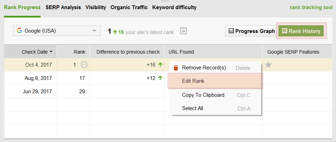The height and width of the screenshot is (142, 336).
Task: Click the trash icon for Remove Record(s)
Action: click(176, 68)
